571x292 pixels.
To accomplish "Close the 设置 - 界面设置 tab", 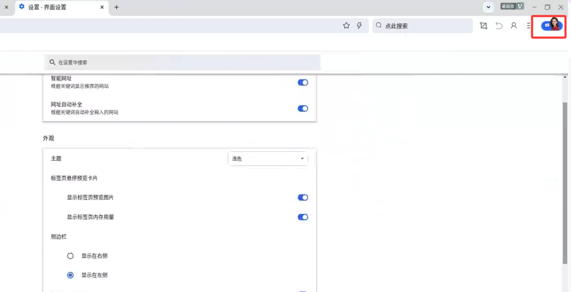I will pyautogui.click(x=102, y=7).
